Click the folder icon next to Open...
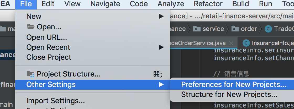The image size is (294, 109). [30, 26]
